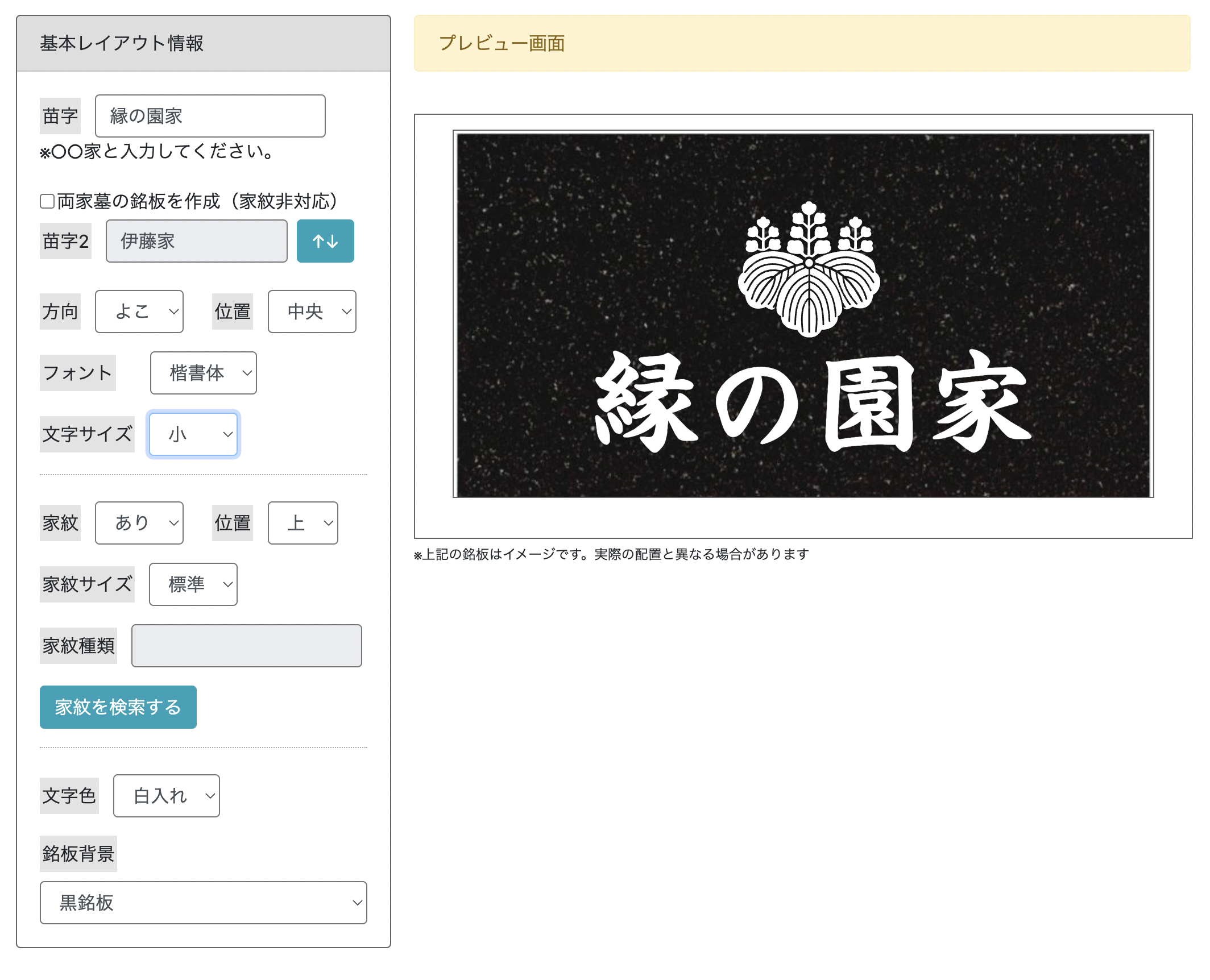Open the フォント font dropdown

[x=203, y=373]
